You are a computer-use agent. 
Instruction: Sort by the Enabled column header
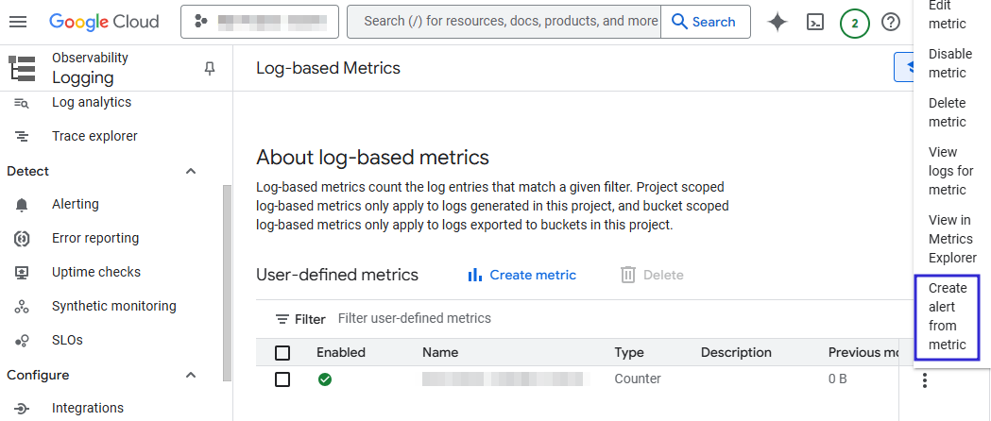(341, 353)
